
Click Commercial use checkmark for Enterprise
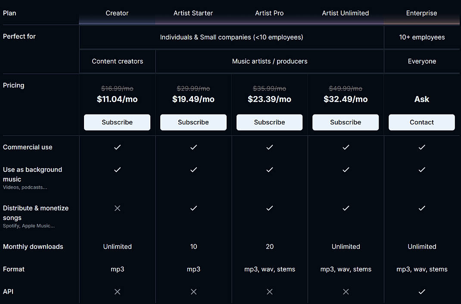(x=422, y=147)
